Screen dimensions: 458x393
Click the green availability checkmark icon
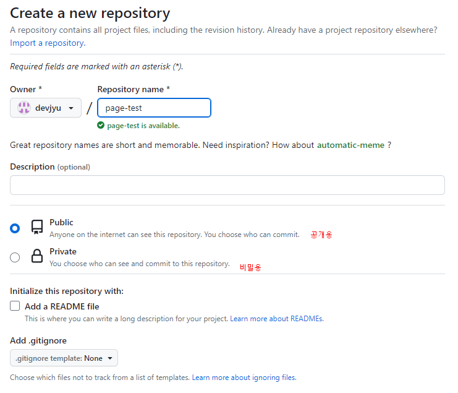tap(101, 126)
